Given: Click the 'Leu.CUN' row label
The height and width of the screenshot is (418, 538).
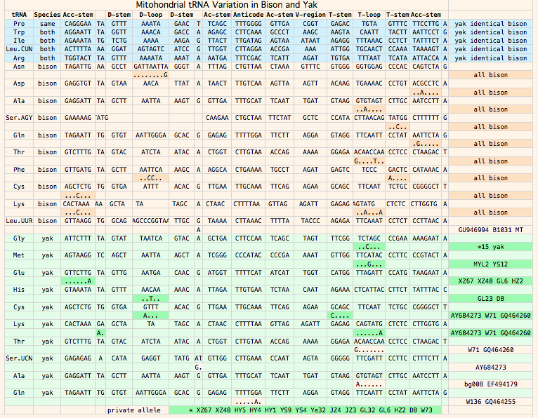Looking at the screenshot, I should pos(19,49).
